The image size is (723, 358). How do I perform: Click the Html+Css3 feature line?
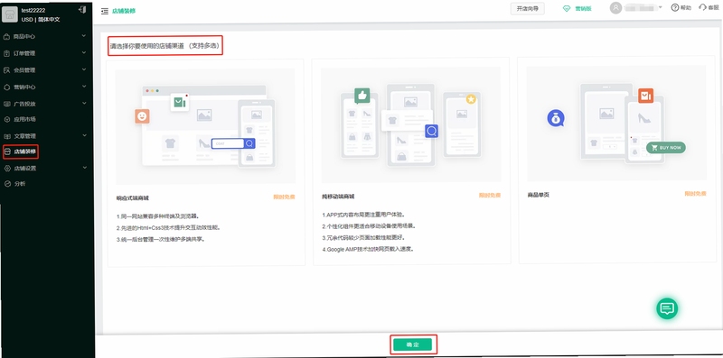pos(168,227)
